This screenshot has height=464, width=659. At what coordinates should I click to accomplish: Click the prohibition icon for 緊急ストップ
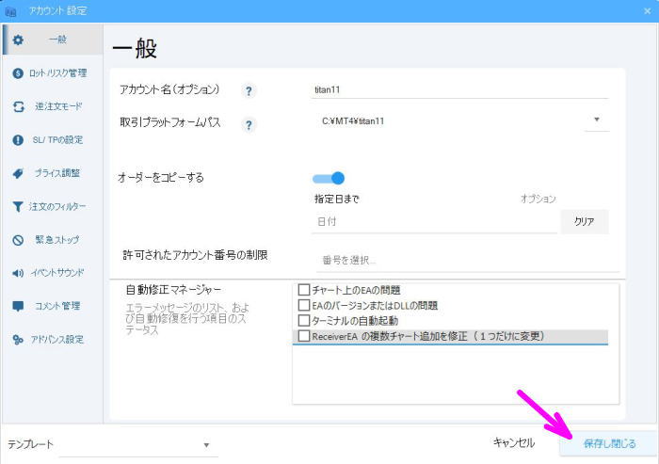18,240
